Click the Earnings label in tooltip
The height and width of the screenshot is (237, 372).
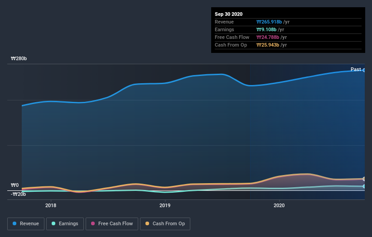[224, 29]
